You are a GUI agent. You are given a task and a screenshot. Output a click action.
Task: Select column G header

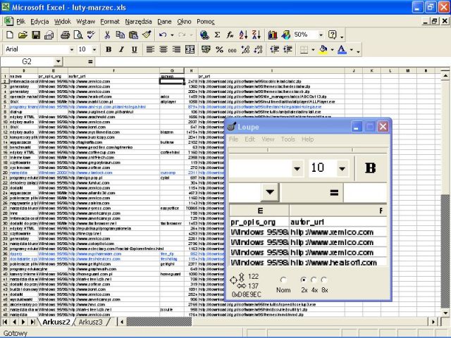pos(172,70)
